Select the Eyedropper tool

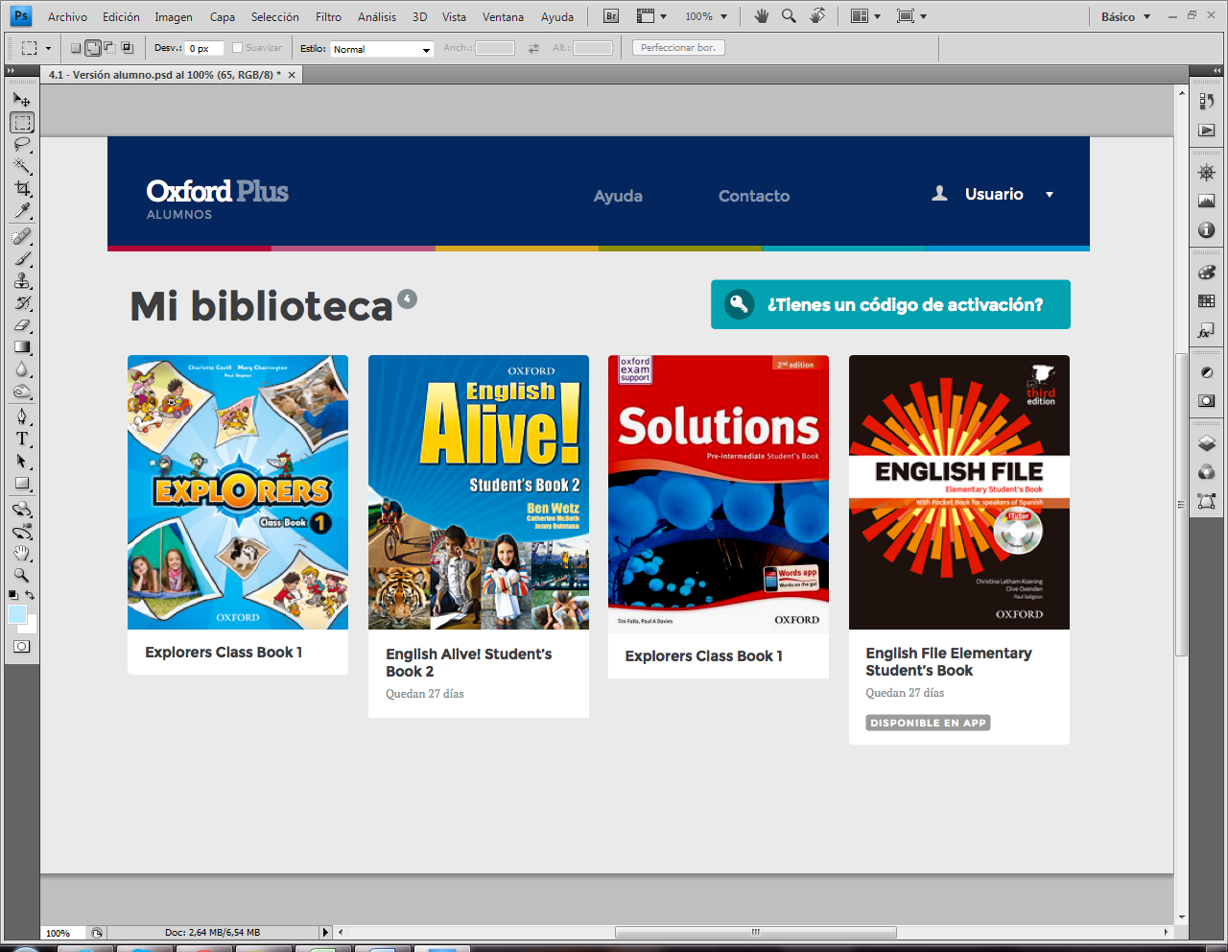(x=22, y=210)
